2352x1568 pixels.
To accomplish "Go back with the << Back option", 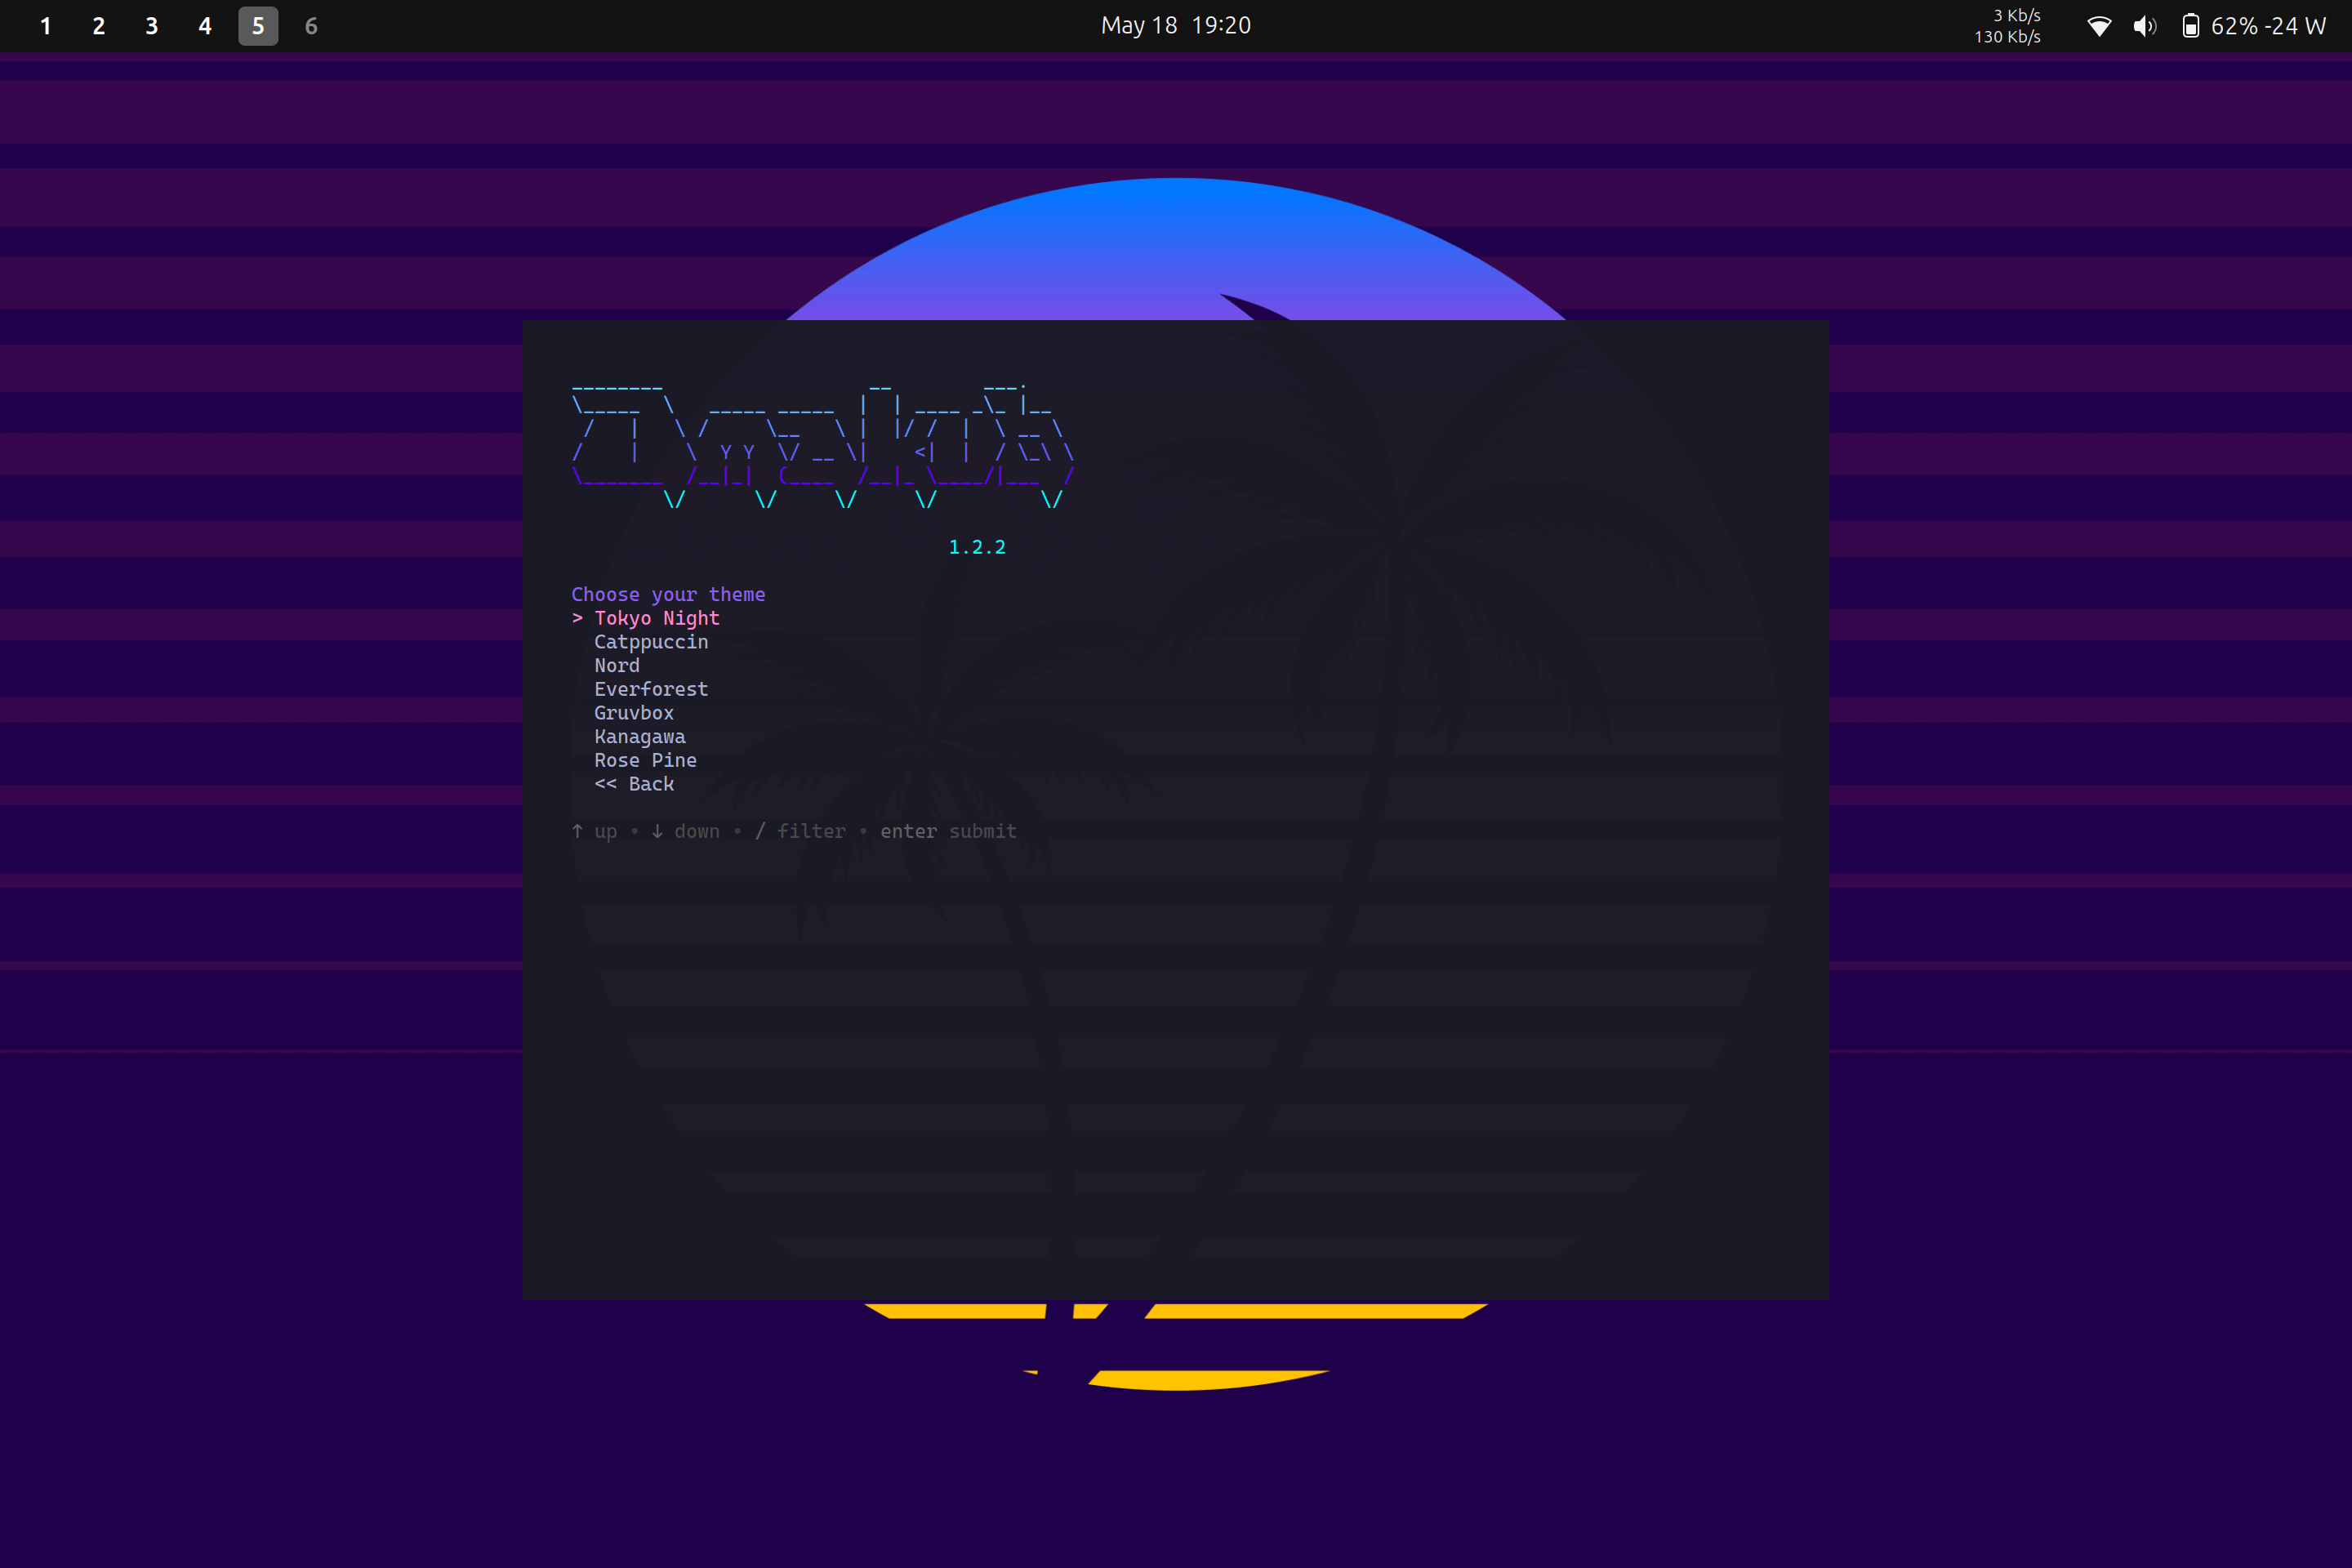I will coord(634,784).
